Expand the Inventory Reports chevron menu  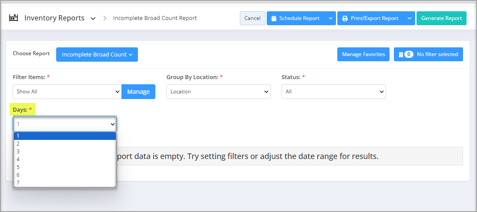[93, 19]
